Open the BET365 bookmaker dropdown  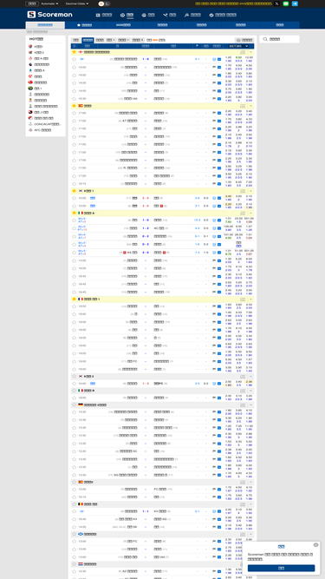click(239, 46)
